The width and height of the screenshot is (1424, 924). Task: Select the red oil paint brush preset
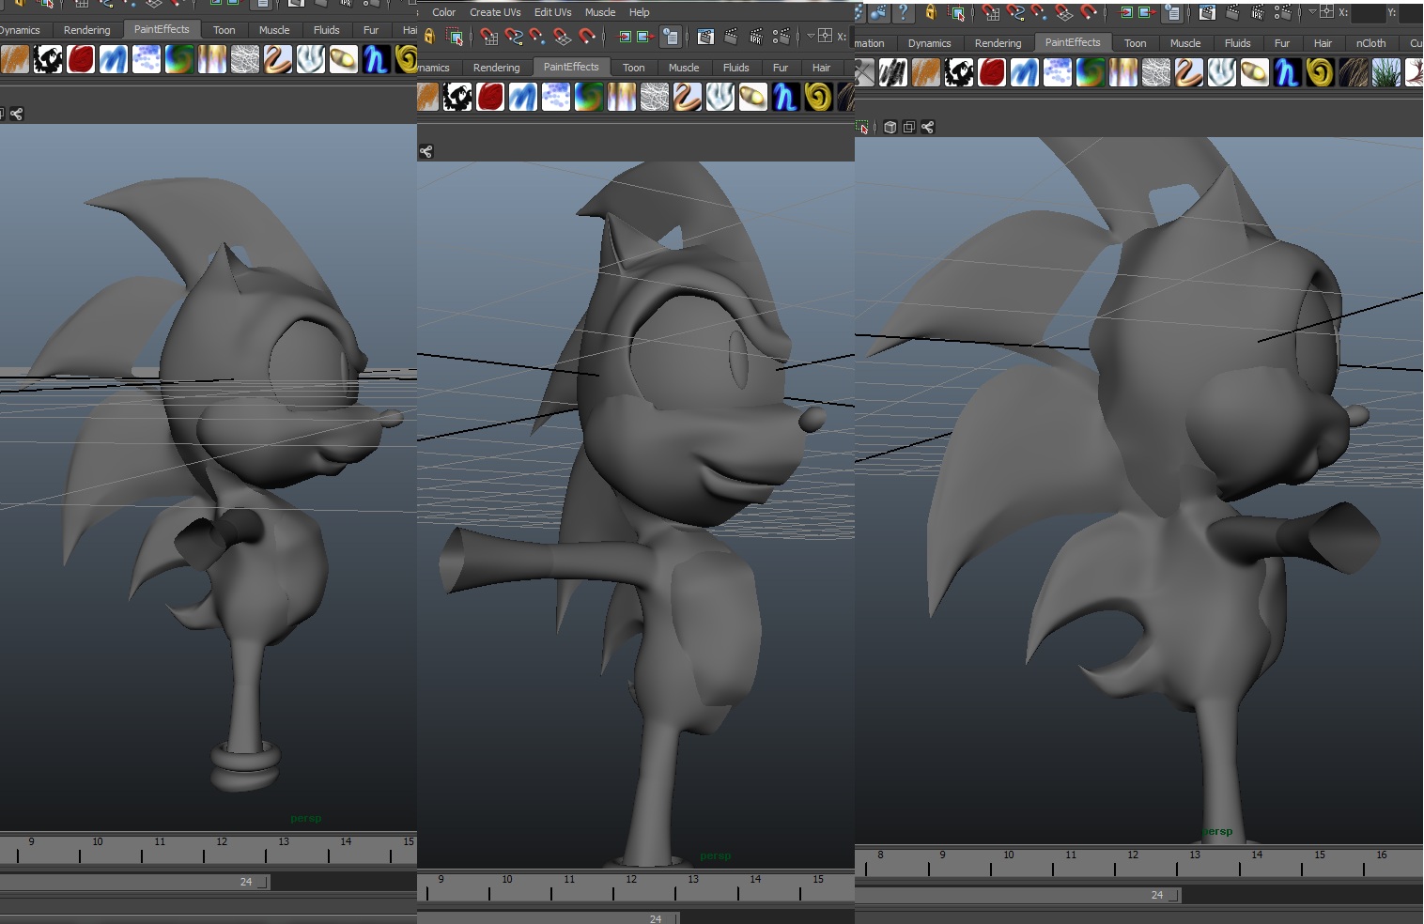click(x=489, y=97)
